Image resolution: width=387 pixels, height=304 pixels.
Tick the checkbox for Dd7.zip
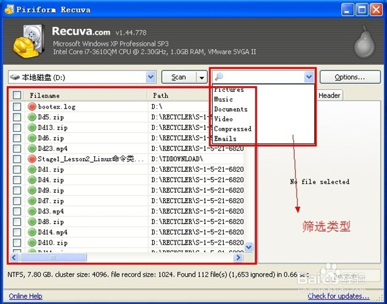point(17,201)
